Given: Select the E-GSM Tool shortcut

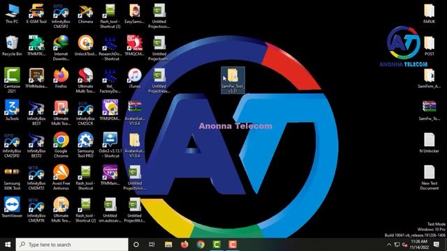Looking at the screenshot, I should pyautogui.click(x=36, y=14).
